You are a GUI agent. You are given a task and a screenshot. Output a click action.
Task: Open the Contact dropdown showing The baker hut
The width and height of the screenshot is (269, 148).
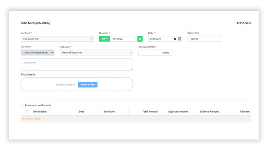click(57, 39)
